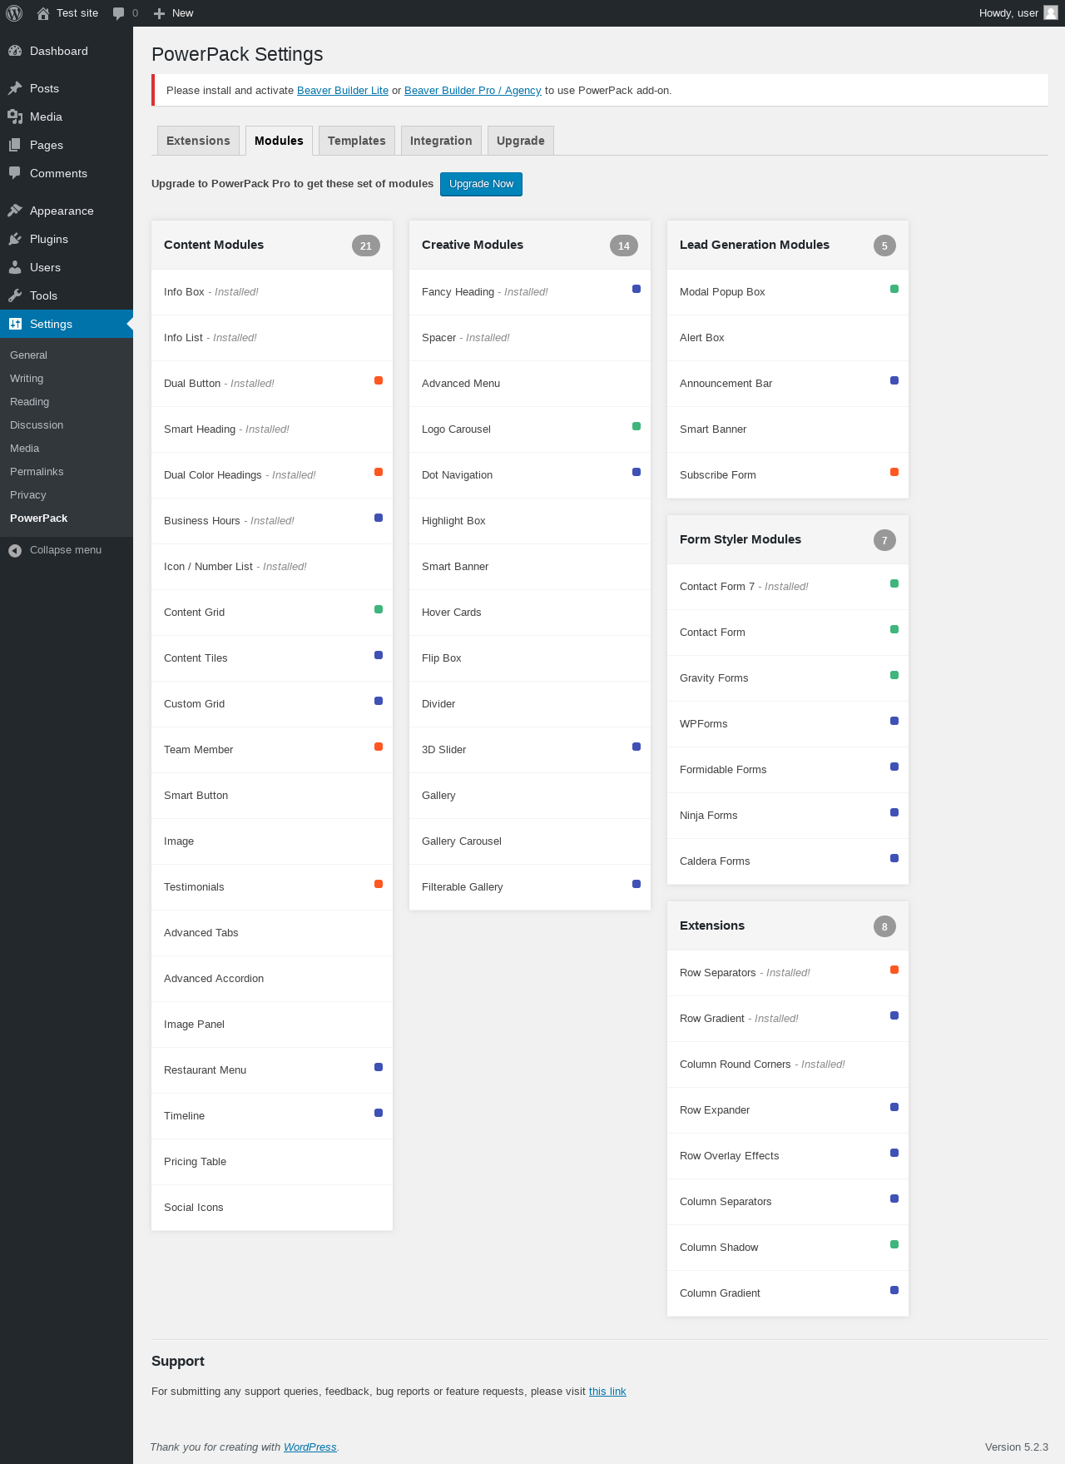Click the Comments speech bubble in the sidebar
The width and height of the screenshot is (1065, 1464).
pyautogui.click(x=15, y=173)
